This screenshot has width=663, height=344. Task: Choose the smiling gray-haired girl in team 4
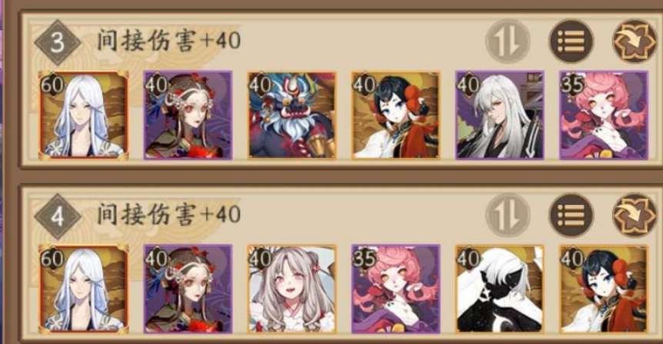292,289
